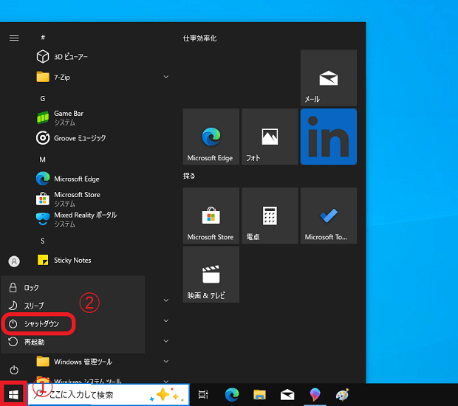The width and height of the screenshot is (458, 406).
Task: Open the LinkedIn tile
Action: (328, 137)
